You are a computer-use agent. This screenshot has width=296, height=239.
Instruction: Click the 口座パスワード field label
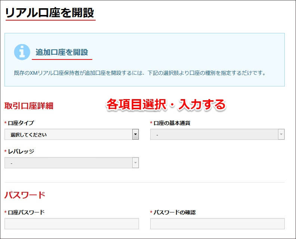tap(26, 212)
